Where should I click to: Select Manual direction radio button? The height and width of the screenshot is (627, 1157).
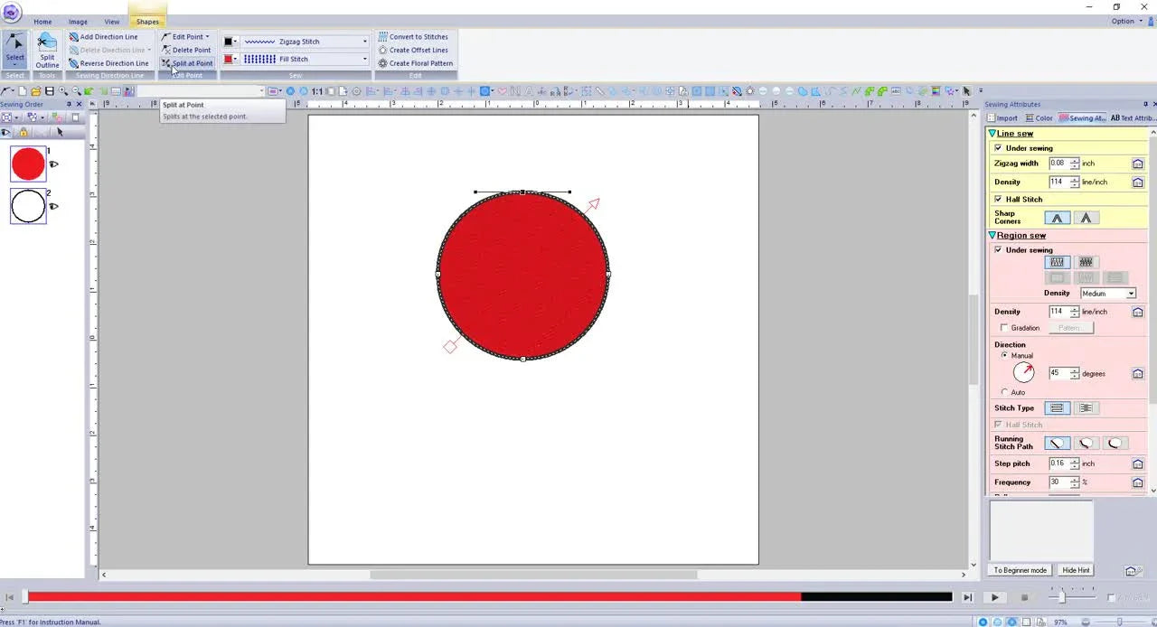pyautogui.click(x=1004, y=356)
